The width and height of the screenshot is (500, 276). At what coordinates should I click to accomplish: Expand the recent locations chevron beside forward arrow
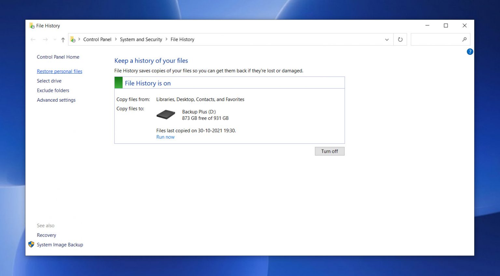[54, 39]
